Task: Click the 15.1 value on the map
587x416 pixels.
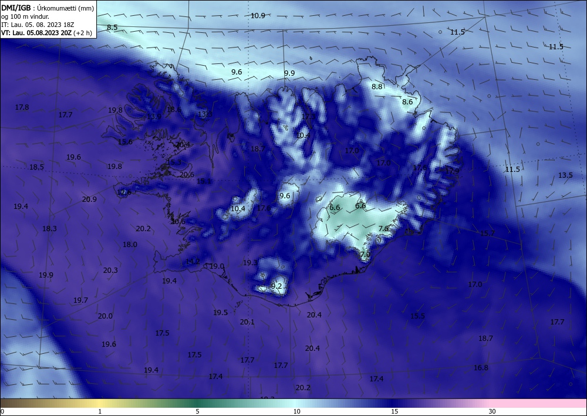Action: (x=204, y=181)
